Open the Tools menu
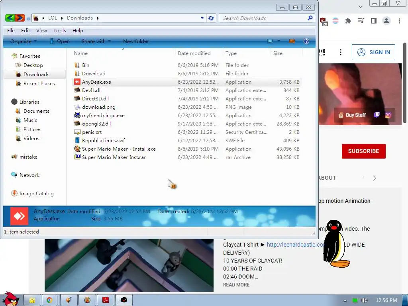 point(60,30)
